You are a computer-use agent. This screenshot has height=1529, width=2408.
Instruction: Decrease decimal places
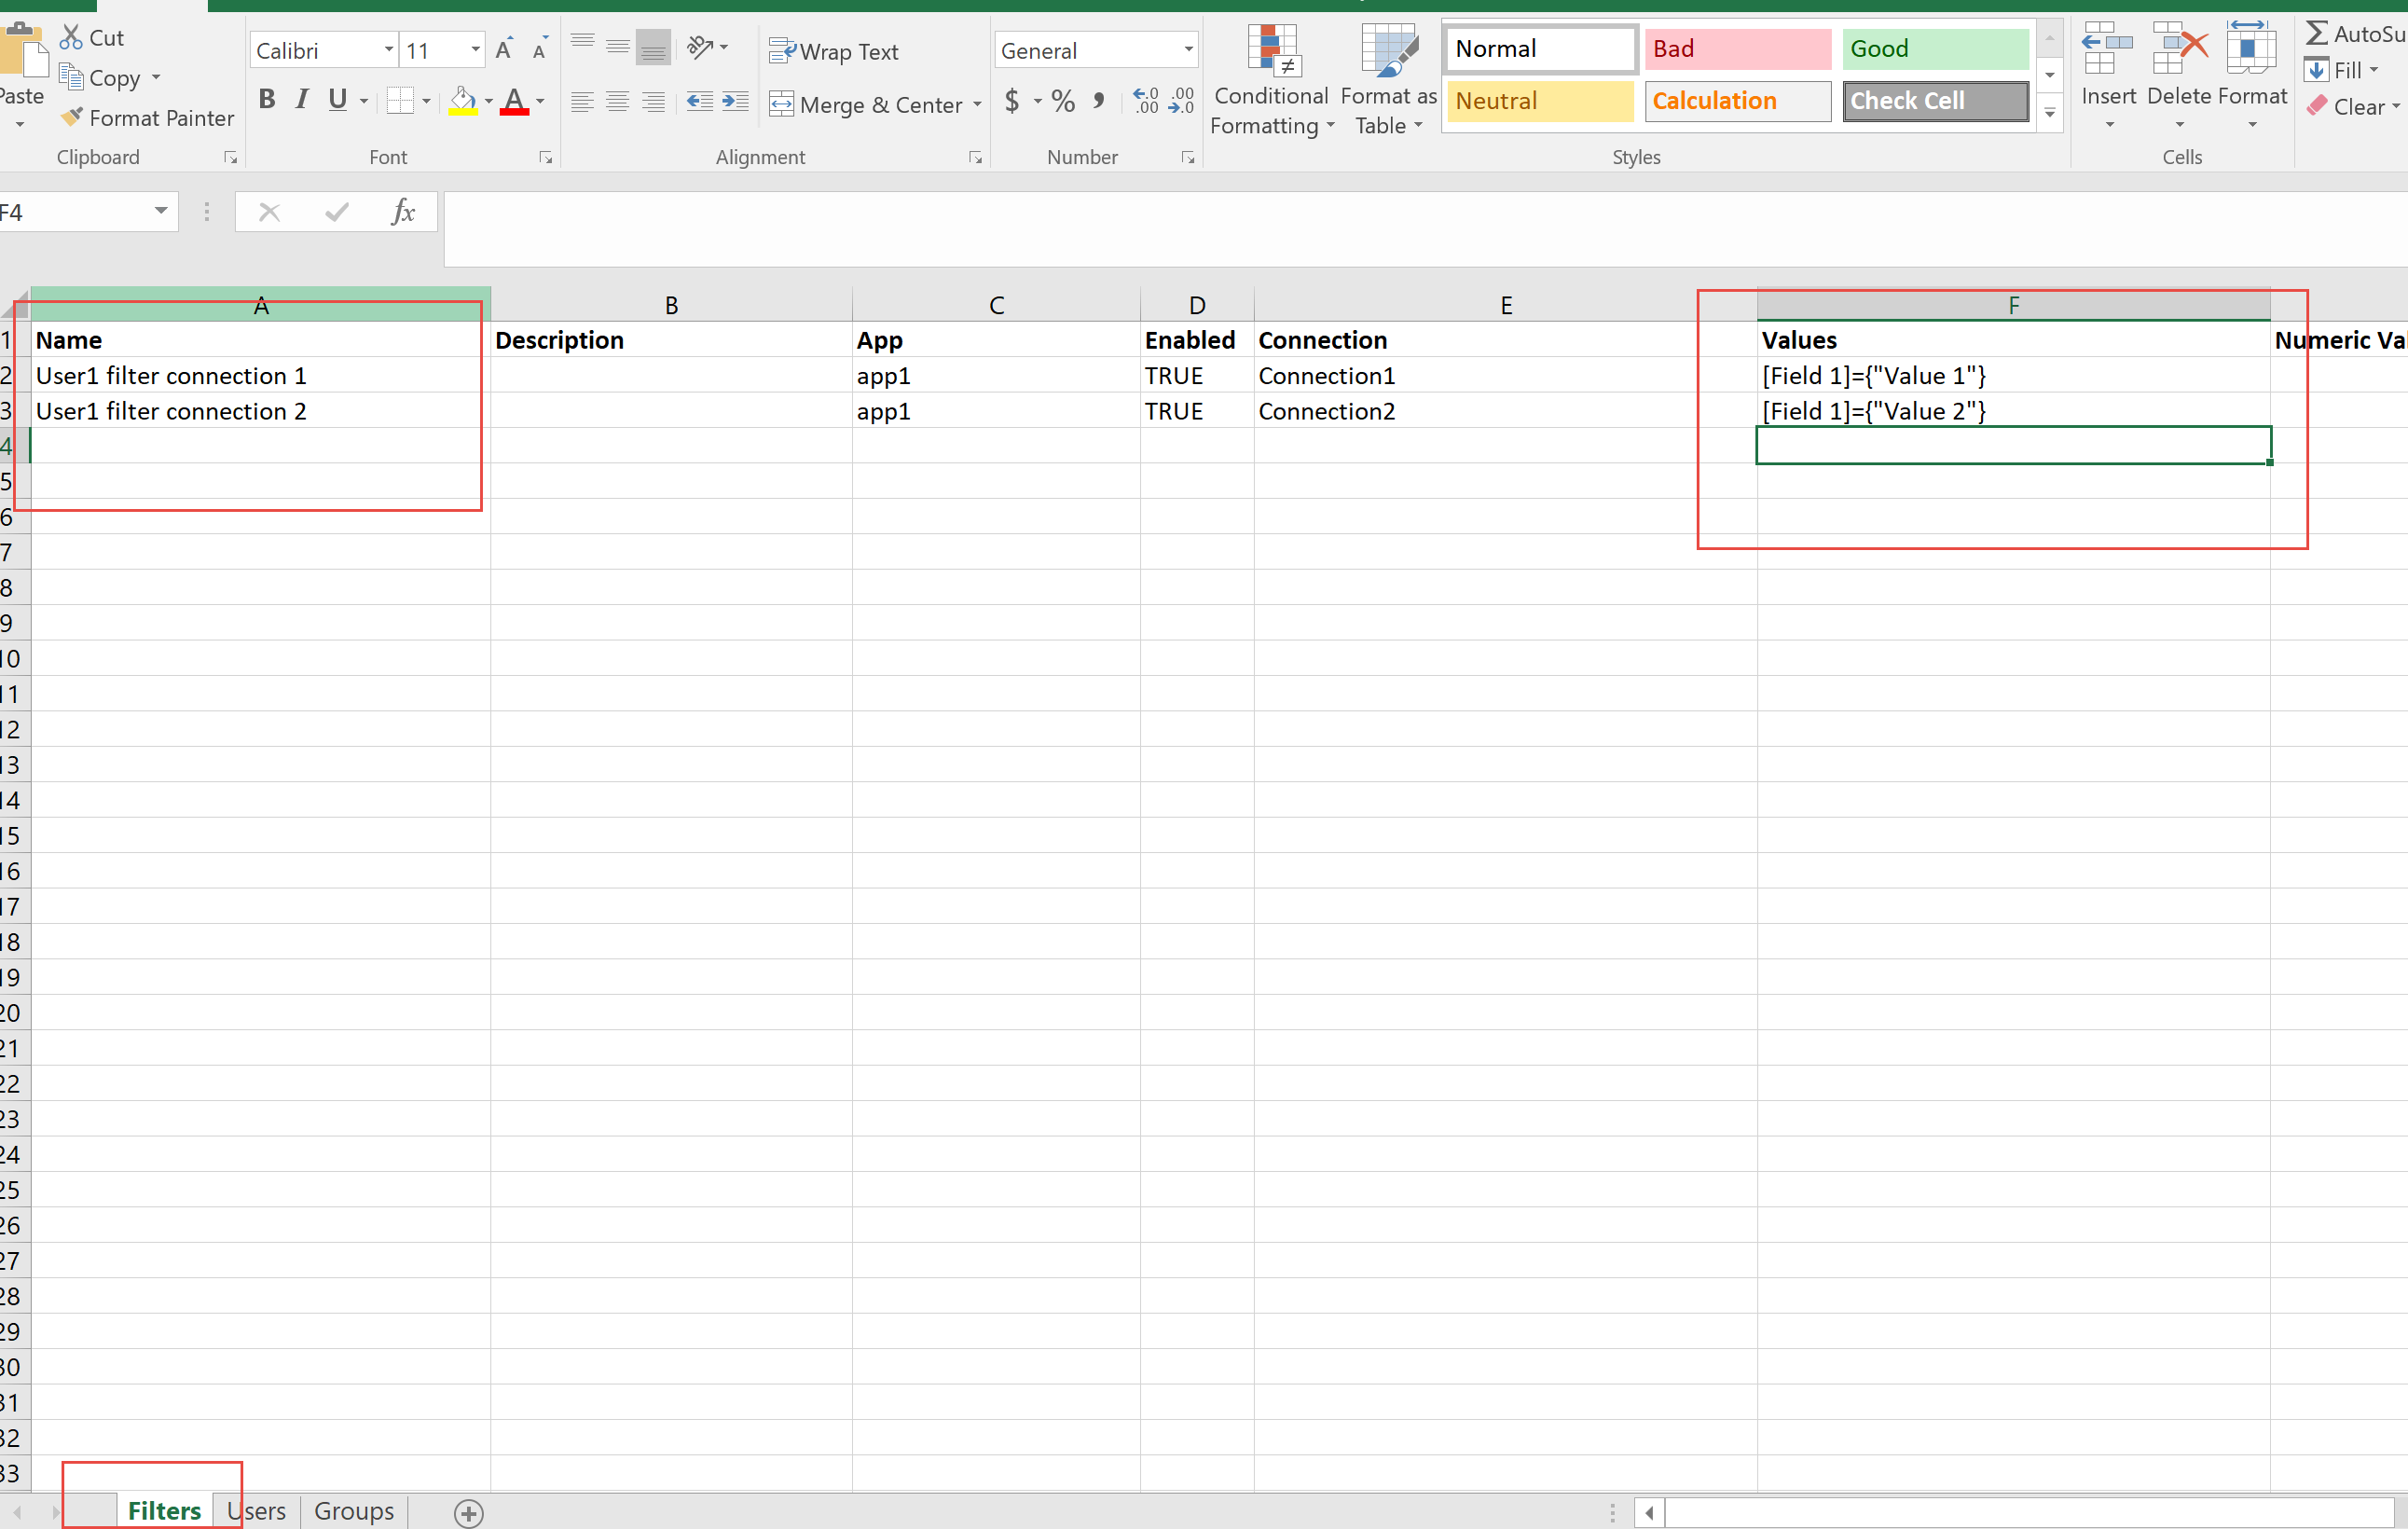(x=1181, y=100)
